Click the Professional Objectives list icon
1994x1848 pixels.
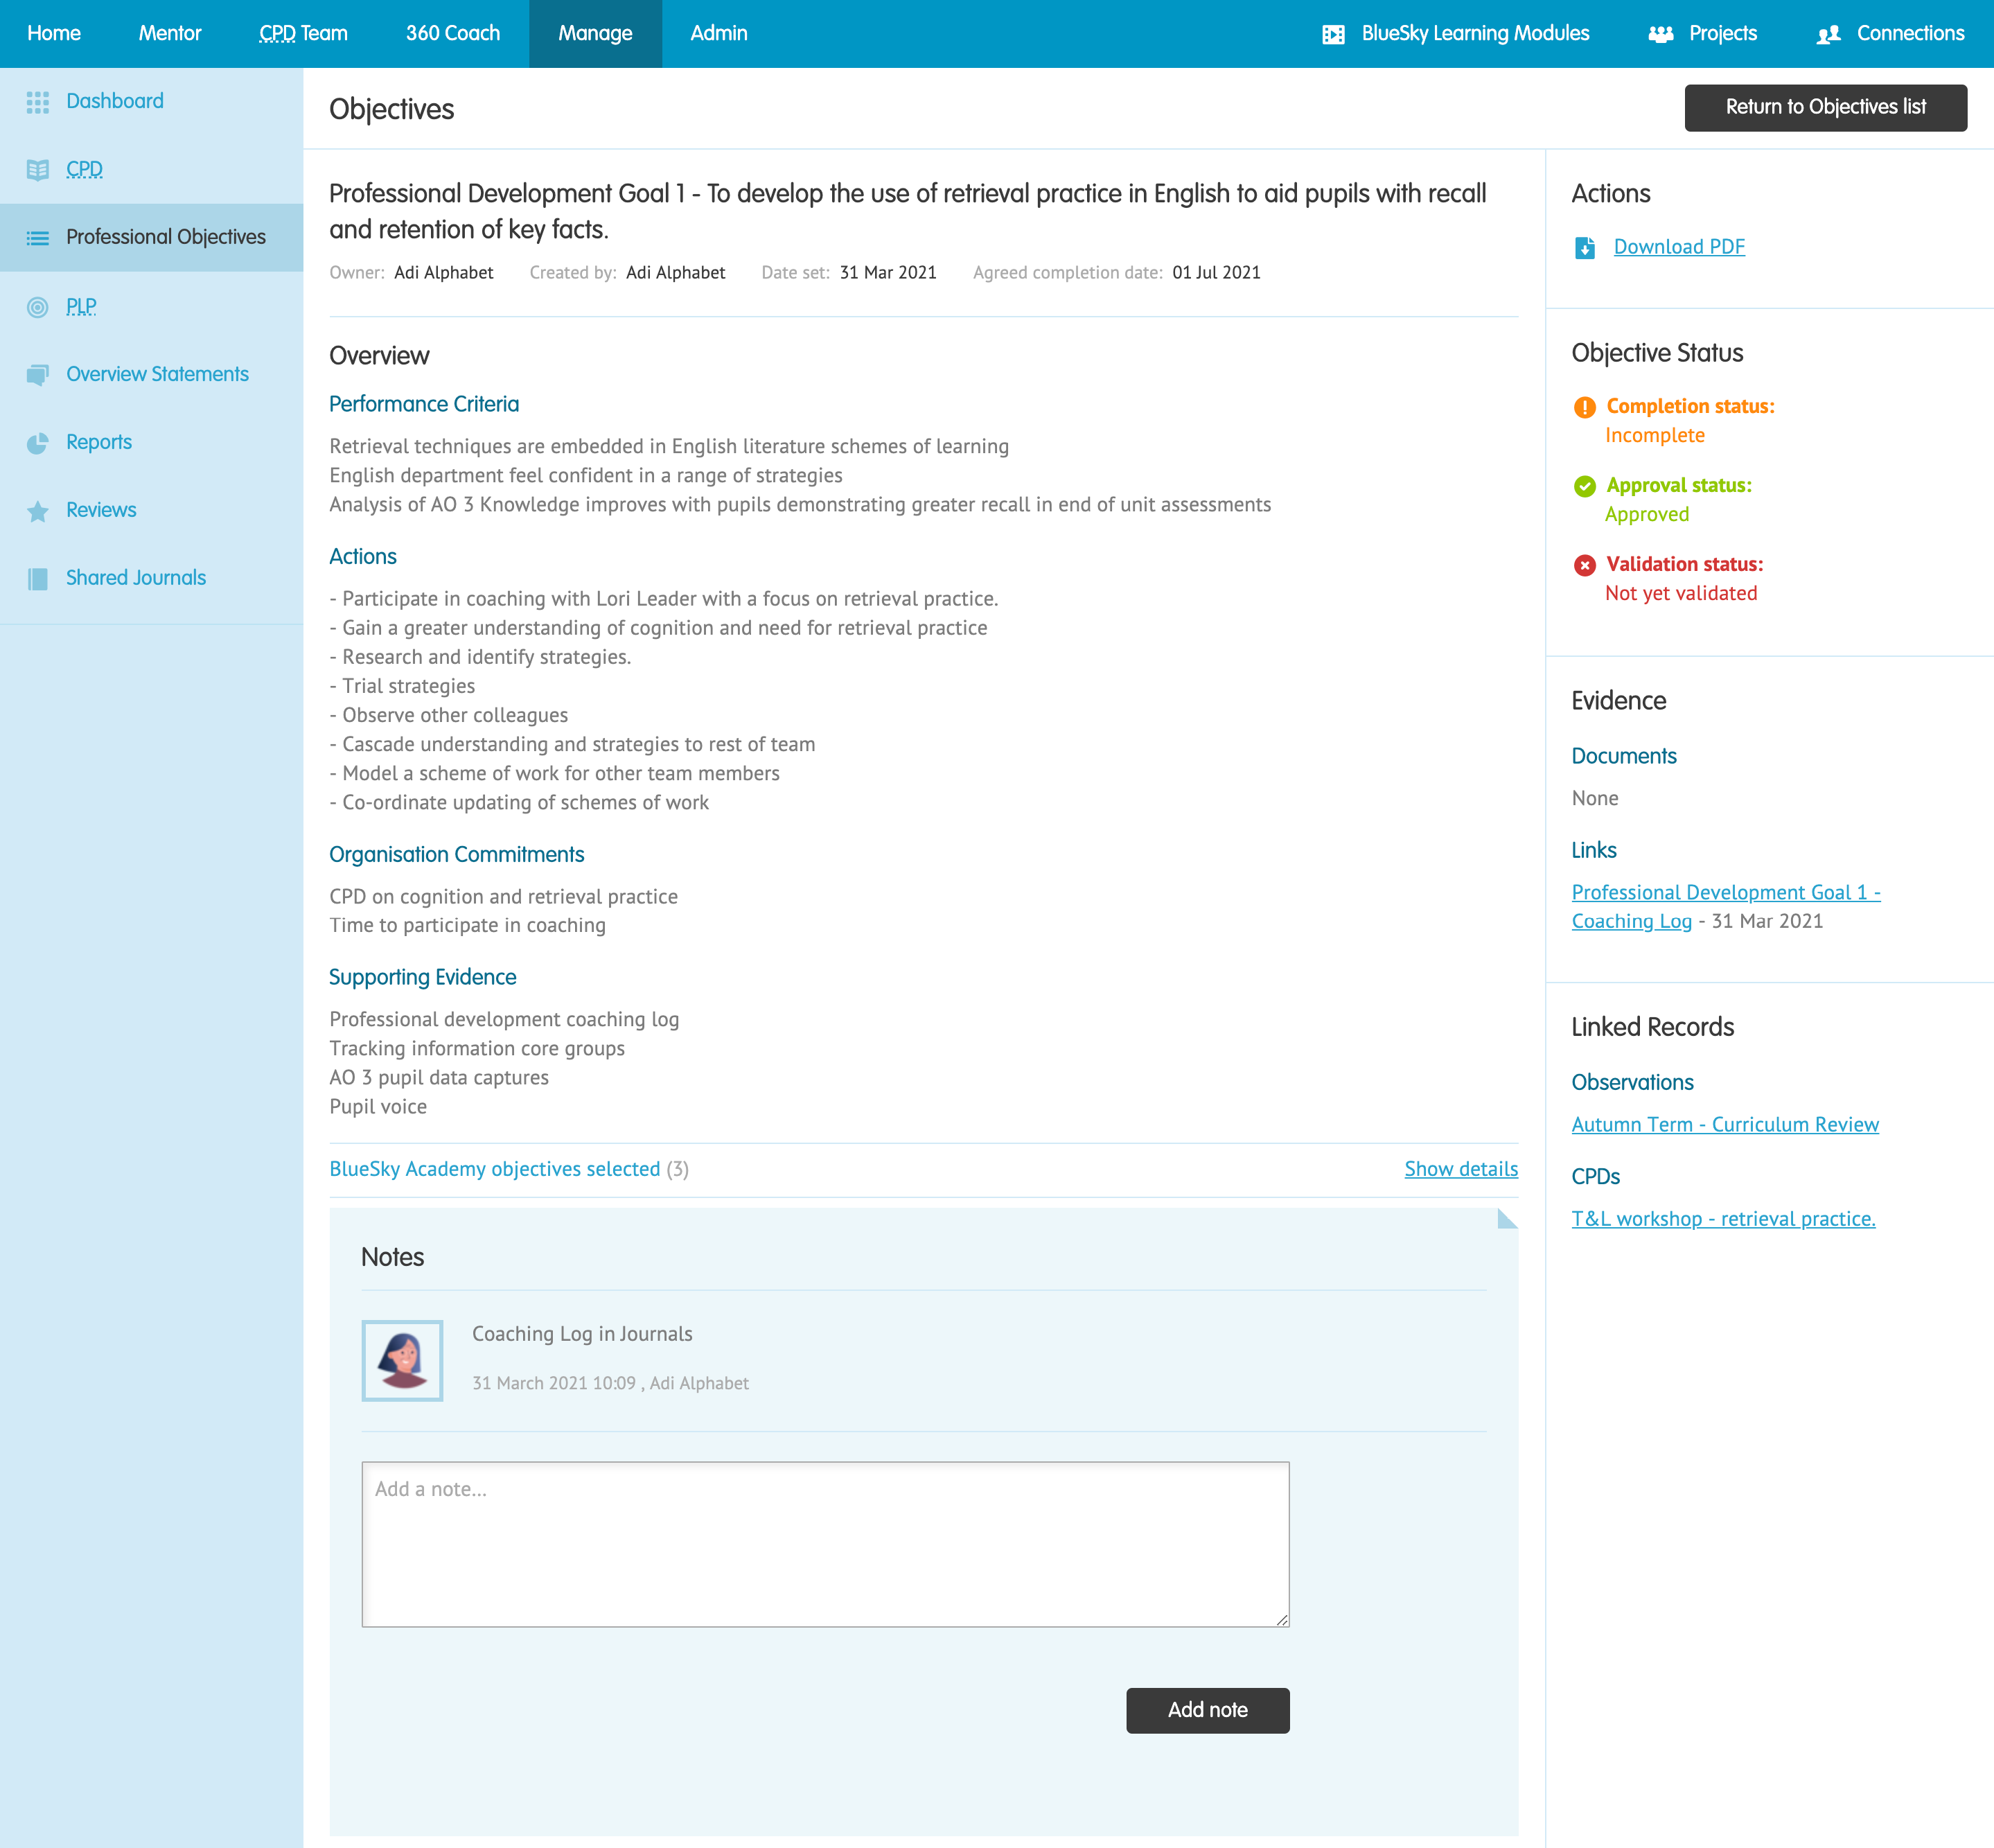(38, 238)
